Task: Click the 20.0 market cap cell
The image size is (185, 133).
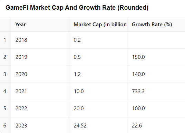Action: [98, 108]
